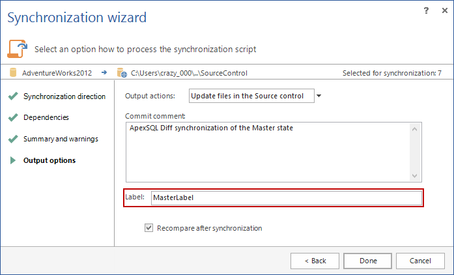Click into the MasterLabel label field

coord(287,197)
